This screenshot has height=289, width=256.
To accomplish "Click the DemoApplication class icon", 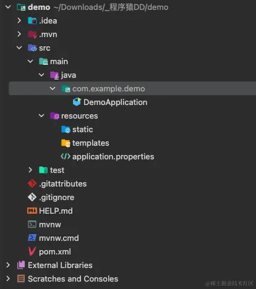I will 77,102.
